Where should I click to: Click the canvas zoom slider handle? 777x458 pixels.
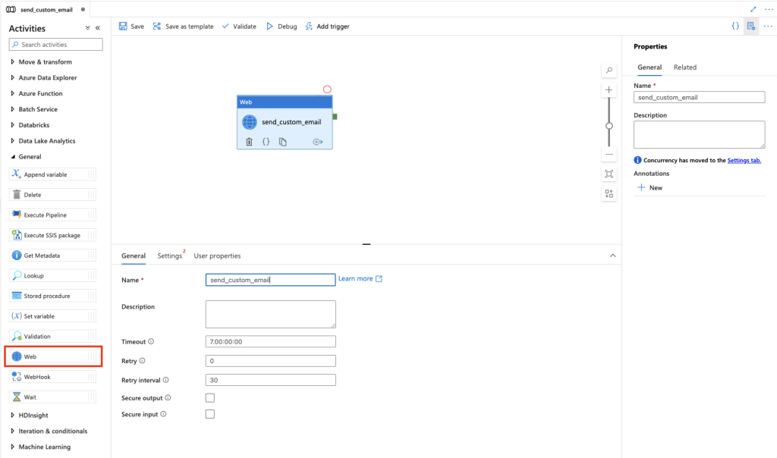(x=609, y=126)
